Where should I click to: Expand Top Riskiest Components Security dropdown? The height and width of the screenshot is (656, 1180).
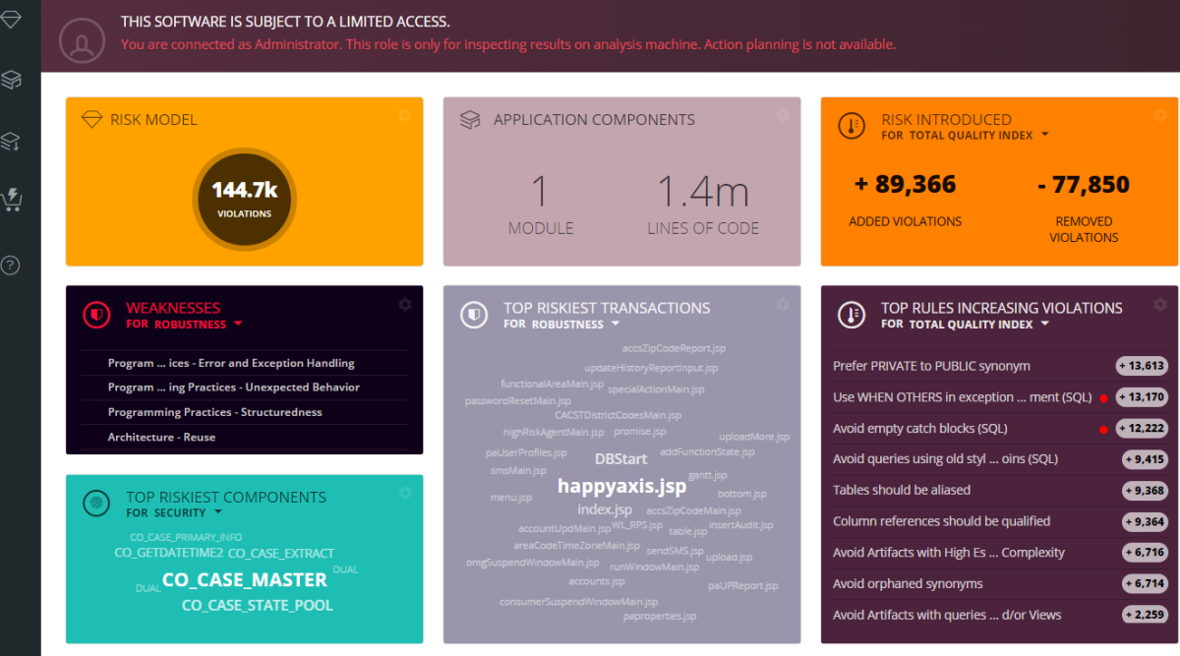click(x=217, y=512)
